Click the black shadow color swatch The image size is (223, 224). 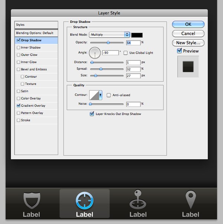(137, 35)
